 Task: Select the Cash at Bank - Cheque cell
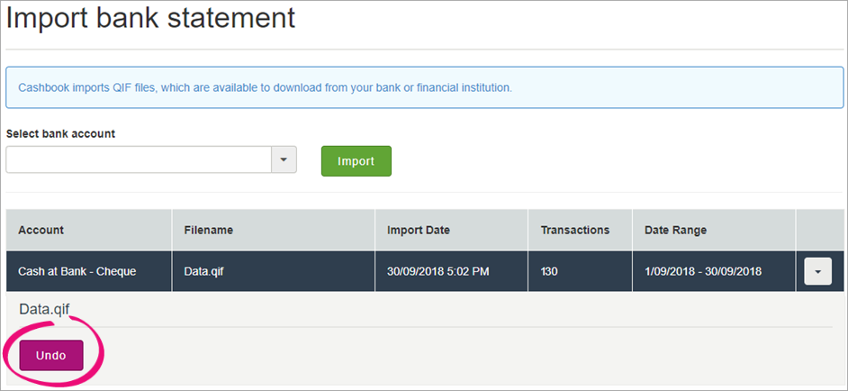[77, 271]
